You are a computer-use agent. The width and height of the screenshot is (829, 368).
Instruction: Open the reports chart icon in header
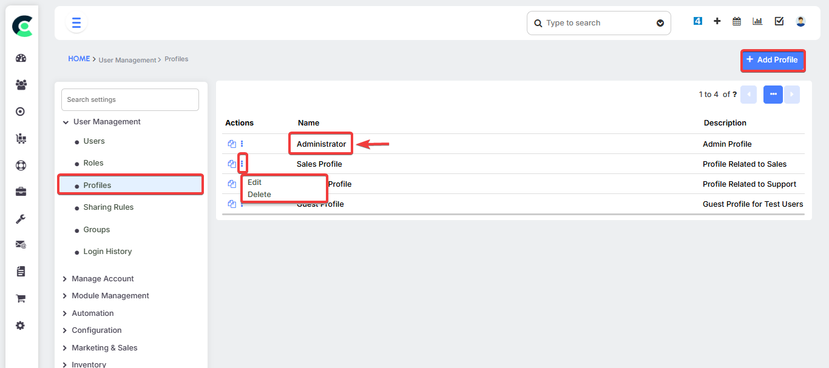click(757, 21)
